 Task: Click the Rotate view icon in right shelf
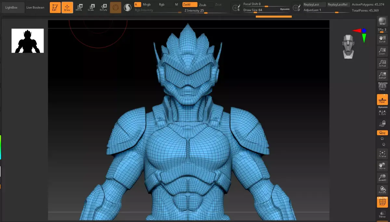point(382,190)
